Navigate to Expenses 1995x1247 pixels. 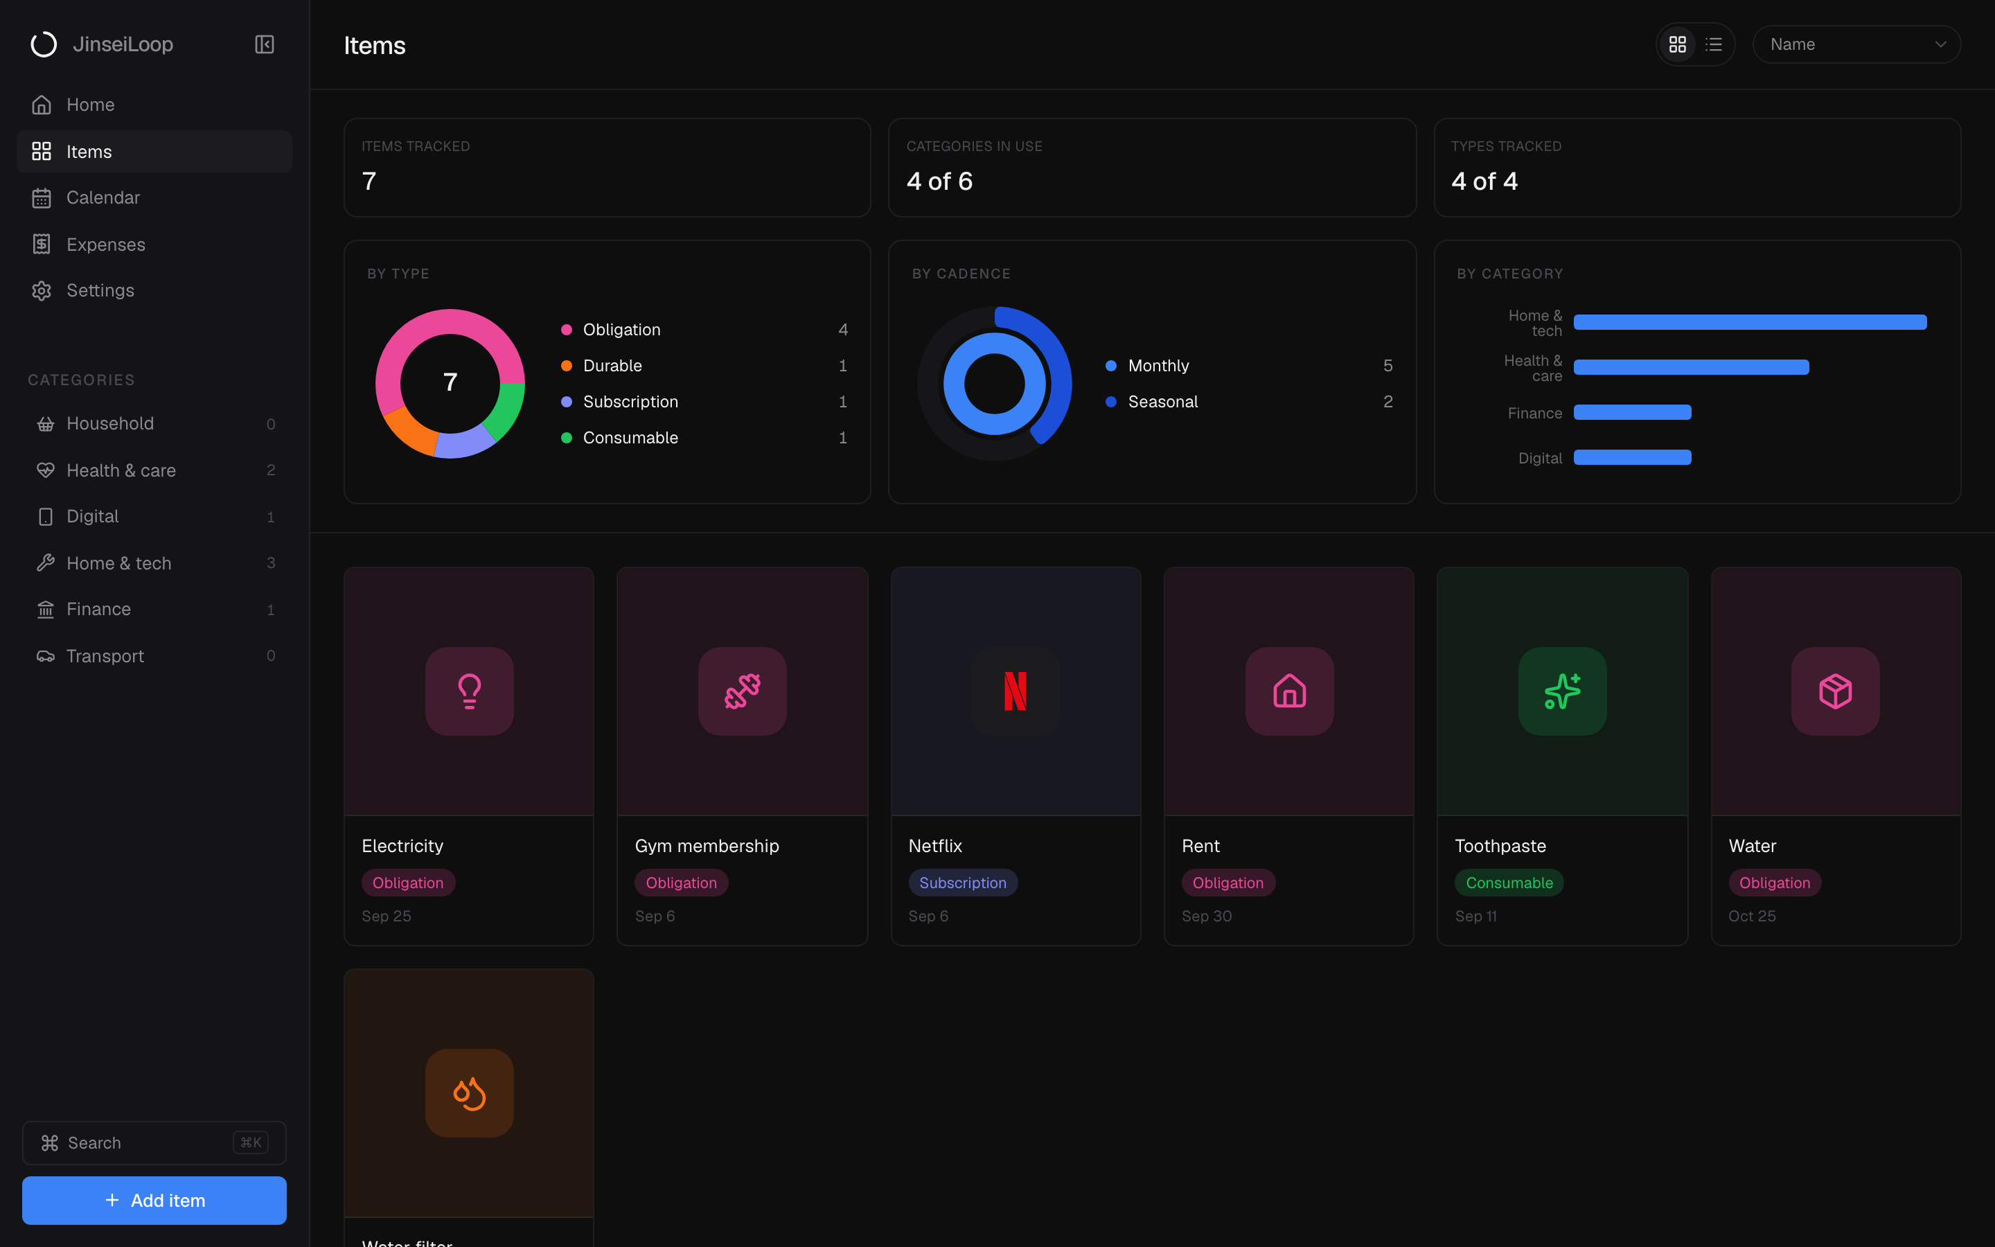[154, 244]
